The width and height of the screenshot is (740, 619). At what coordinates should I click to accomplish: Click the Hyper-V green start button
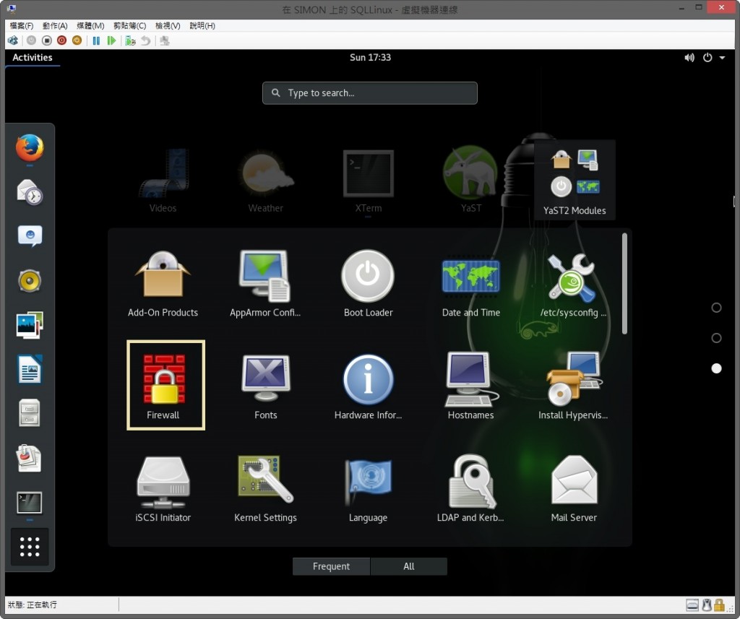tap(111, 40)
